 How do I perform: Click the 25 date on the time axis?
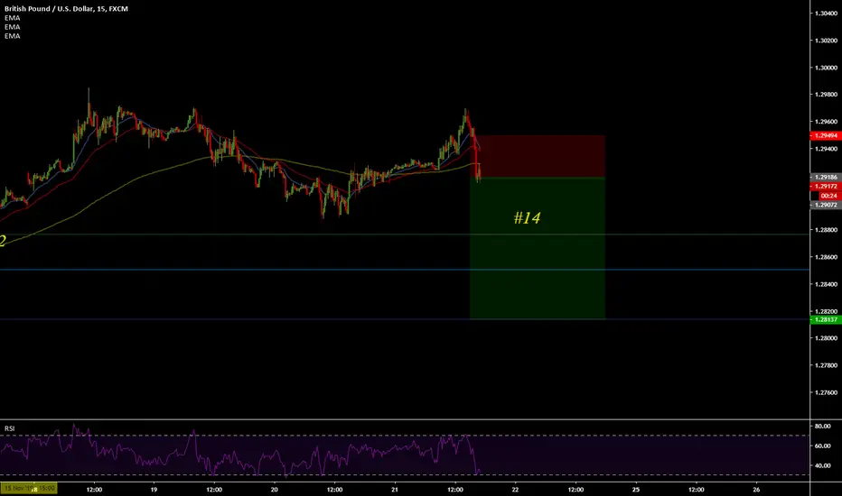(x=636, y=490)
